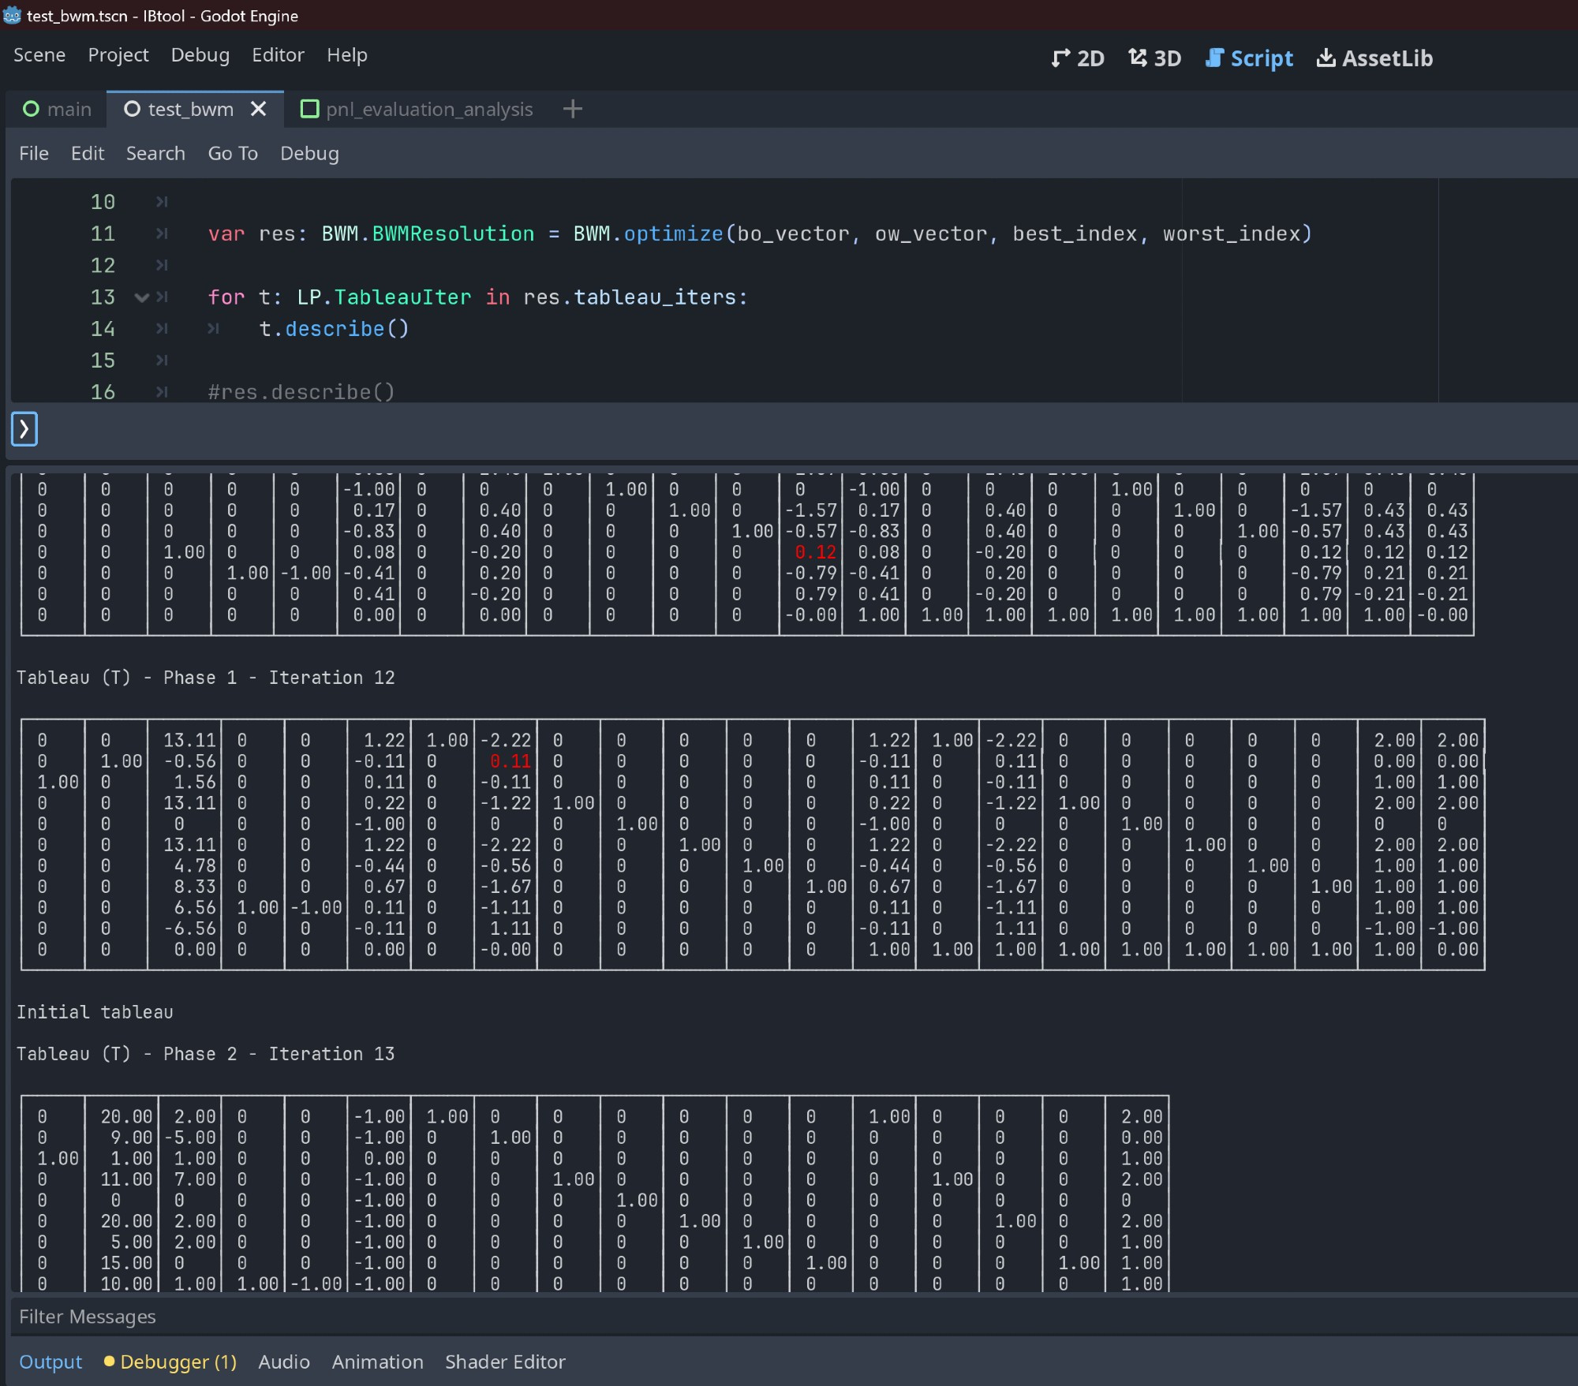
Task: Click commented '#res.describe()' line
Action: (x=301, y=392)
